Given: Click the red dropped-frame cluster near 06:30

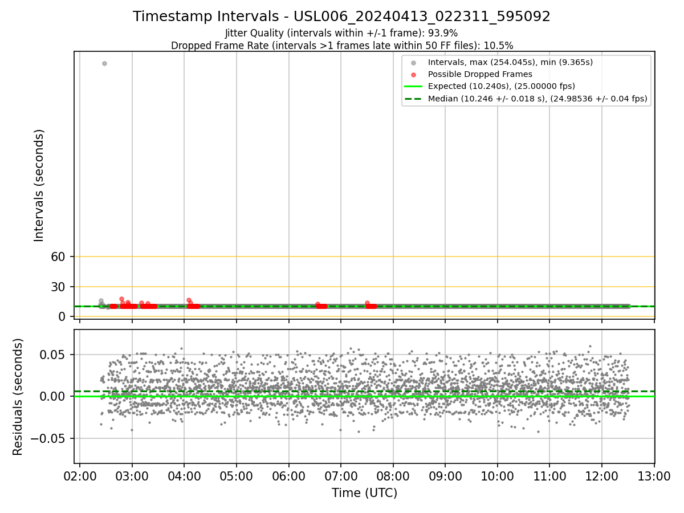Looking at the screenshot, I should coord(321,306).
